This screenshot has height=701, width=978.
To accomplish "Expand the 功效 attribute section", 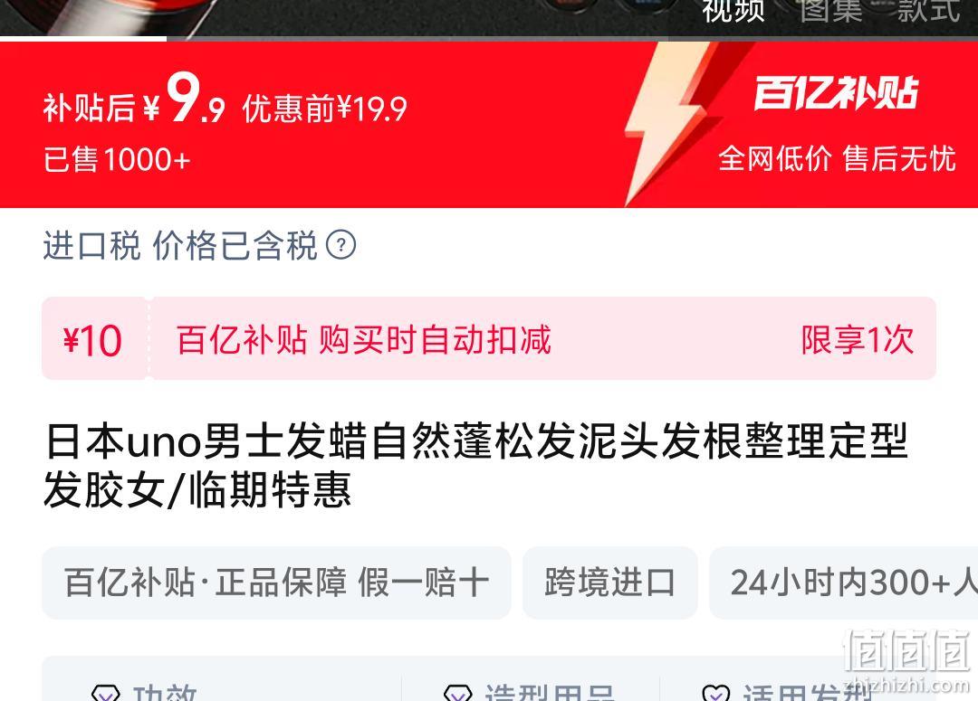I will (222, 686).
